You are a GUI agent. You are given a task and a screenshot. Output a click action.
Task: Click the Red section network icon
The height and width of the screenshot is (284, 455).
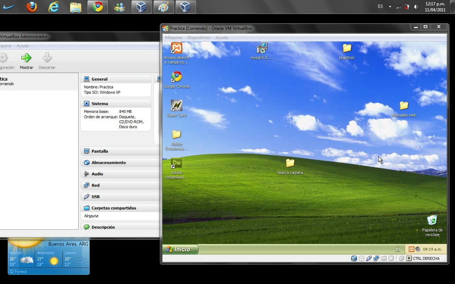(87, 185)
